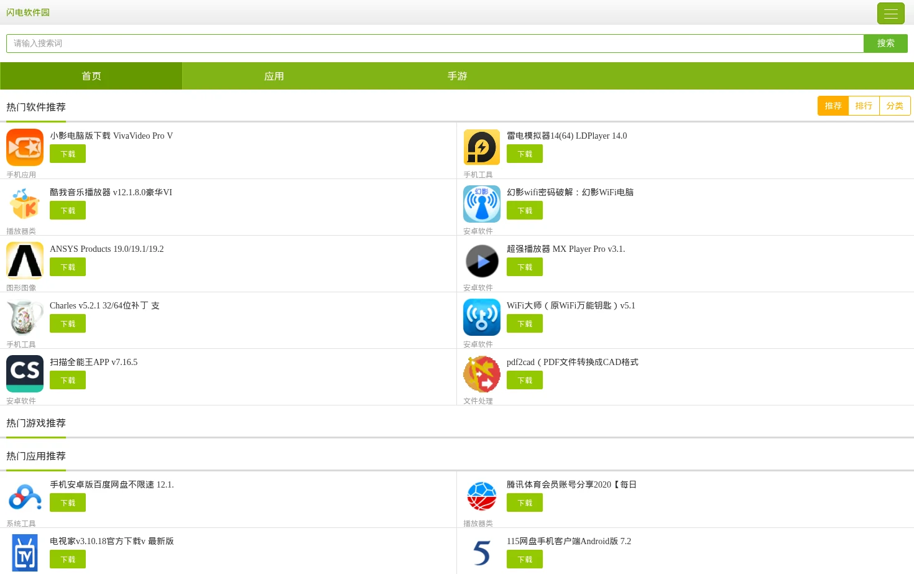The width and height of the screenshot is (914, 574).
Task: Open the WiFi大师(原WiFi万能钥匙) title link
Action: (x=571, y=305)
